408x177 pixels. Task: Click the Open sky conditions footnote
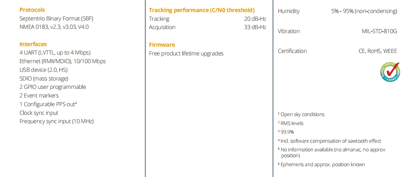tap(302, 114)
